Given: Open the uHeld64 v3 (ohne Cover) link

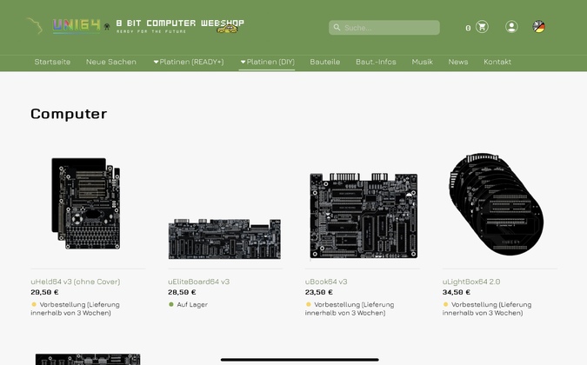Looking at the screenshot, I should click(x=76, y=282).
